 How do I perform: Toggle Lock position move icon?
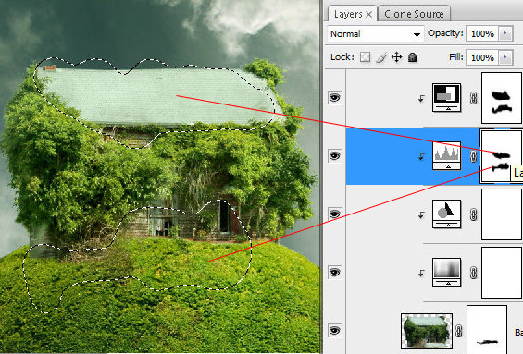coord(396,57)
